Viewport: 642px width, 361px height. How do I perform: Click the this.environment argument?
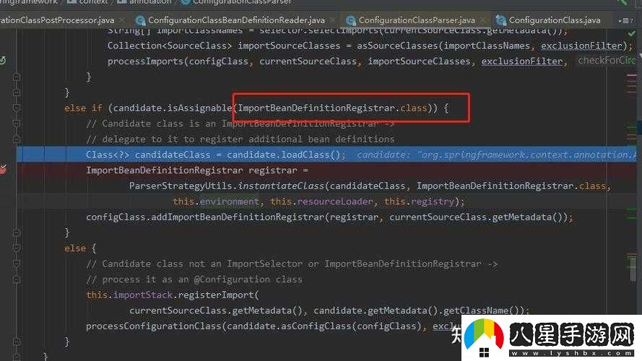(x=216, y=201)
